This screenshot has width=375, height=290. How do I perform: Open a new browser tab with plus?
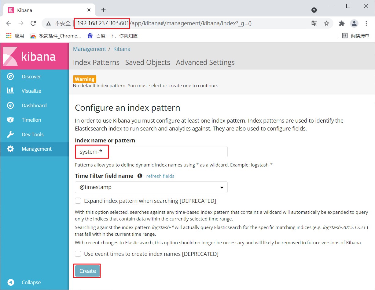(103, 10)
